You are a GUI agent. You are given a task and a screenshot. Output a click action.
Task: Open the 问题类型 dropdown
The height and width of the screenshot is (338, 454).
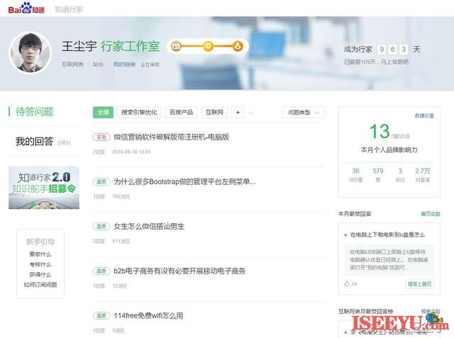point(303,113)
